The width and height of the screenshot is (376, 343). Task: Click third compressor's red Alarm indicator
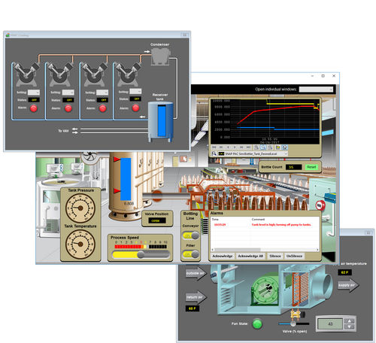tap(102, 108)
